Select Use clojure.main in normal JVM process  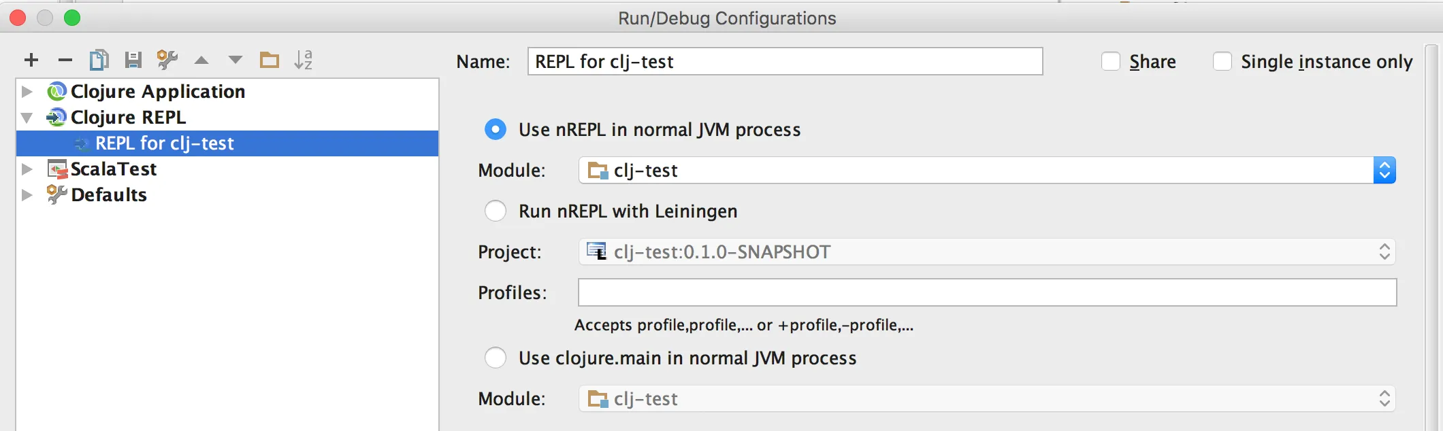pos(496,358)
